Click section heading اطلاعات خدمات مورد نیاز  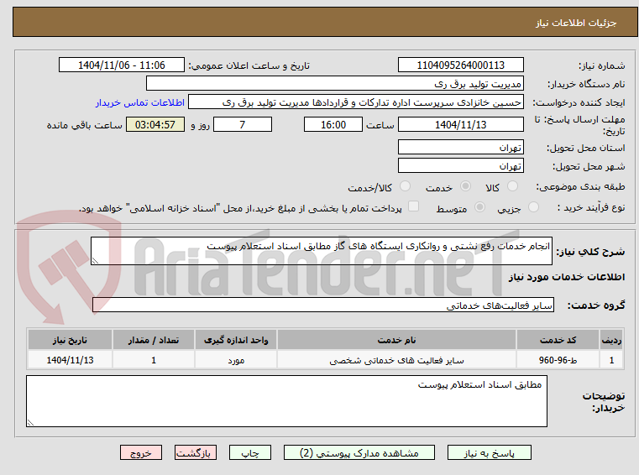(x=567, y=277)
